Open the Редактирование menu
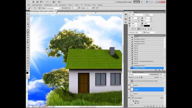 [x=37, y=5]
